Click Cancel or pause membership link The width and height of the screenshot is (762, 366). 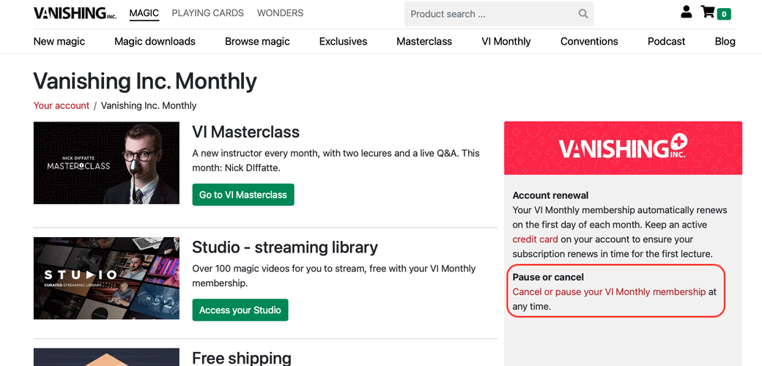point(609,292)
